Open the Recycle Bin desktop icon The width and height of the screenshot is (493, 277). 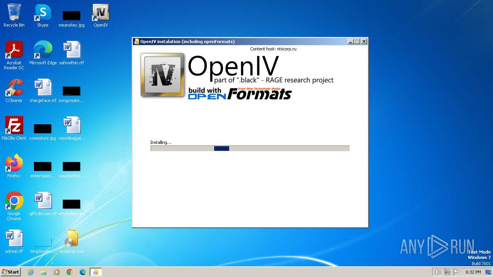14,15
